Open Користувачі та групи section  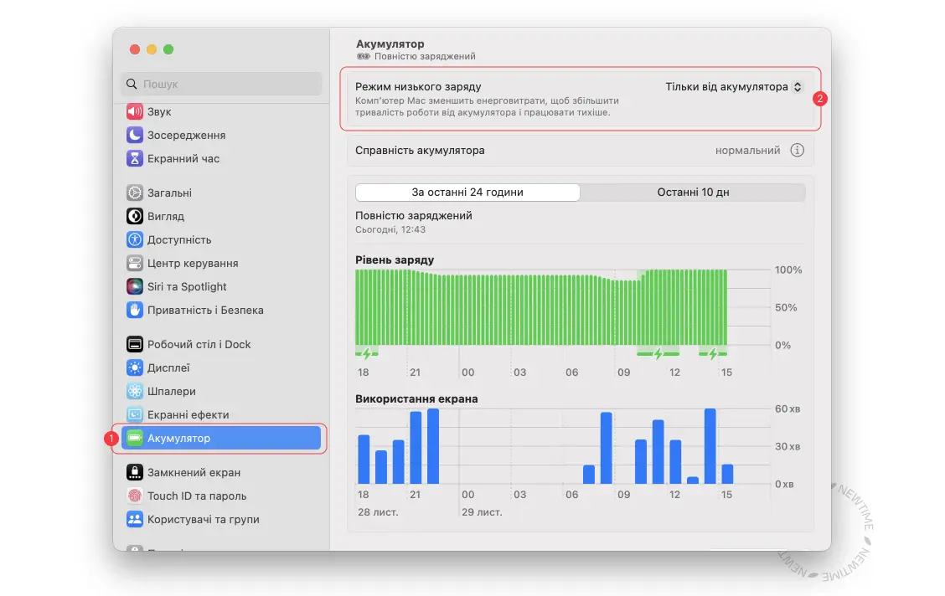[x=221, y=520]
